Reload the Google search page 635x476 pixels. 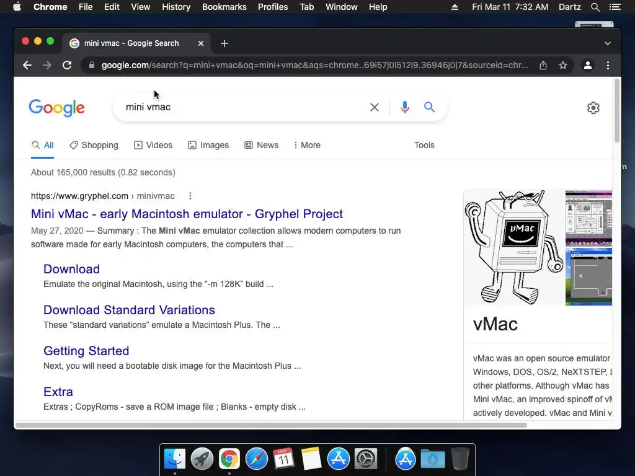(67, 65)
